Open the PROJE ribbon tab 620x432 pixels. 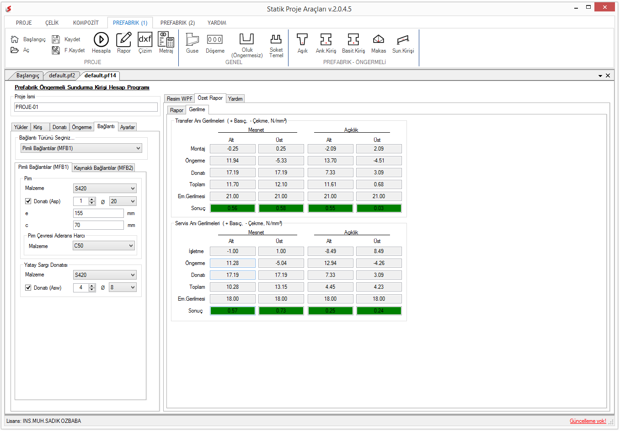click(x=24, y=23)
